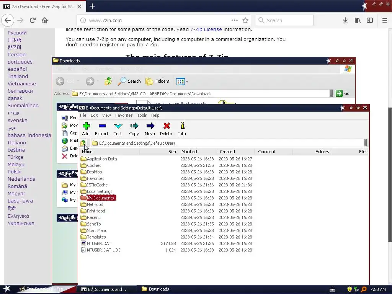
Task: Click the Move arrow icon in 7-Zip
Action: (x=150, y=129)
